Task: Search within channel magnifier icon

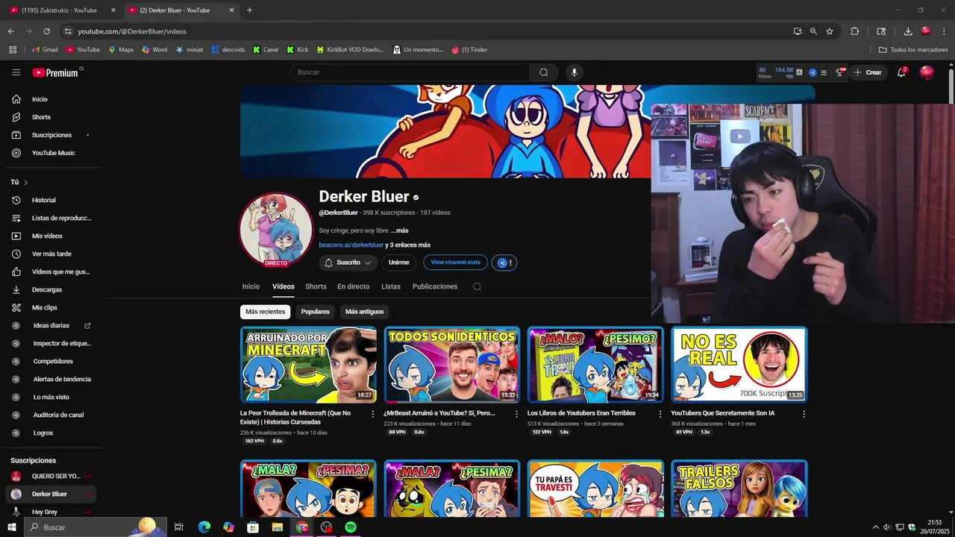Action: [x=477, y=286]
